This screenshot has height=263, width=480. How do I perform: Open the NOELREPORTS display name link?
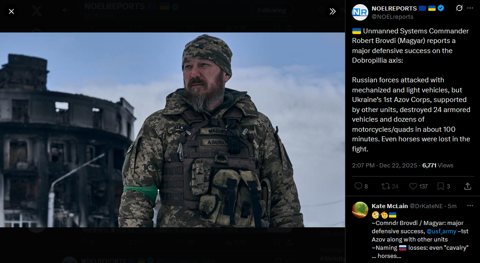[394, 9]
